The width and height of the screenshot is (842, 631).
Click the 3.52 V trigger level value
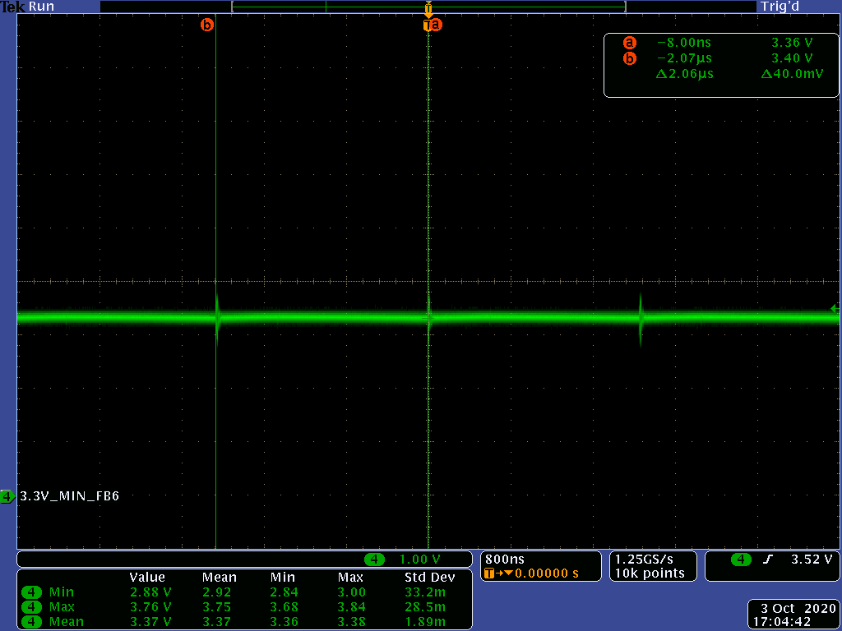coord(812,560)
